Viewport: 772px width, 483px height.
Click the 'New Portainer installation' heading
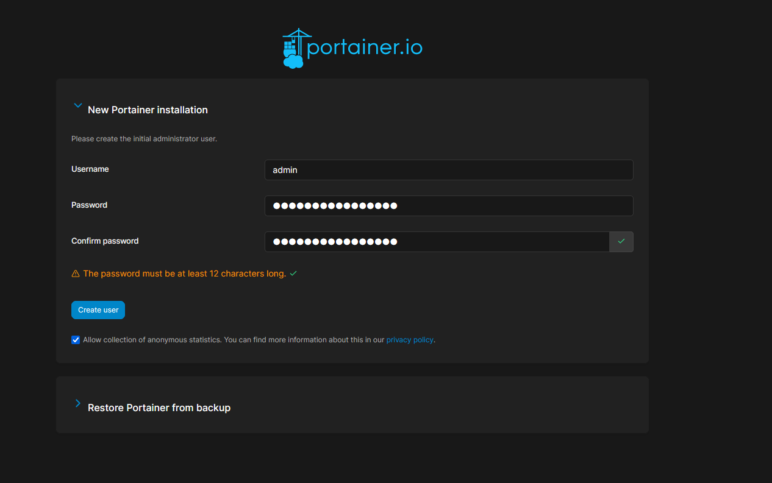tap(148, 110)
